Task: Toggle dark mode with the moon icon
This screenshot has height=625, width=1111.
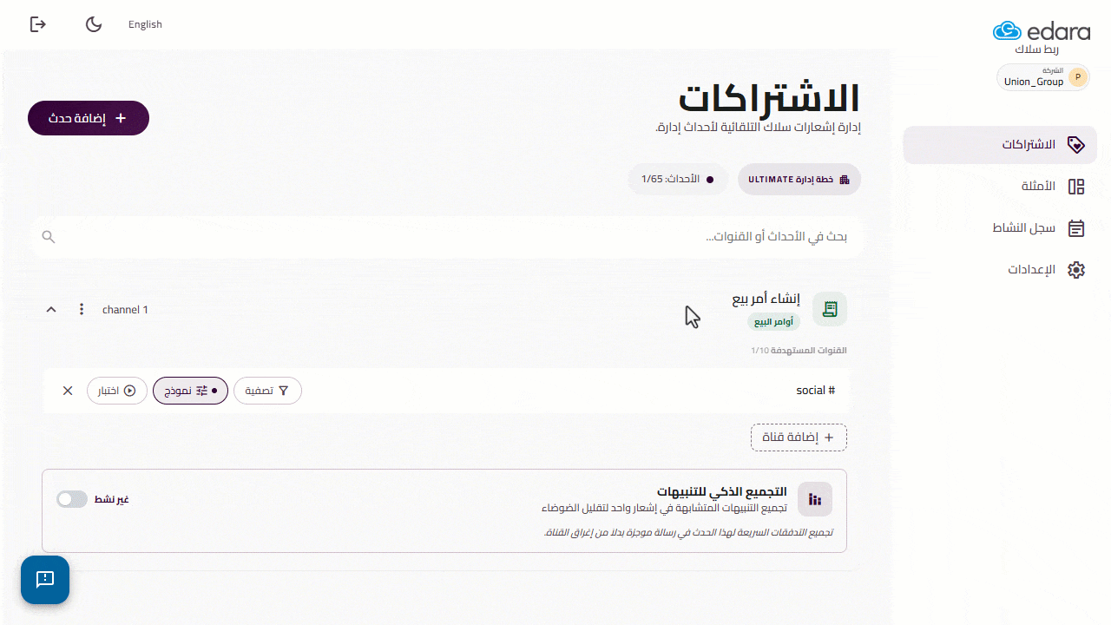Action: [94, 24]
